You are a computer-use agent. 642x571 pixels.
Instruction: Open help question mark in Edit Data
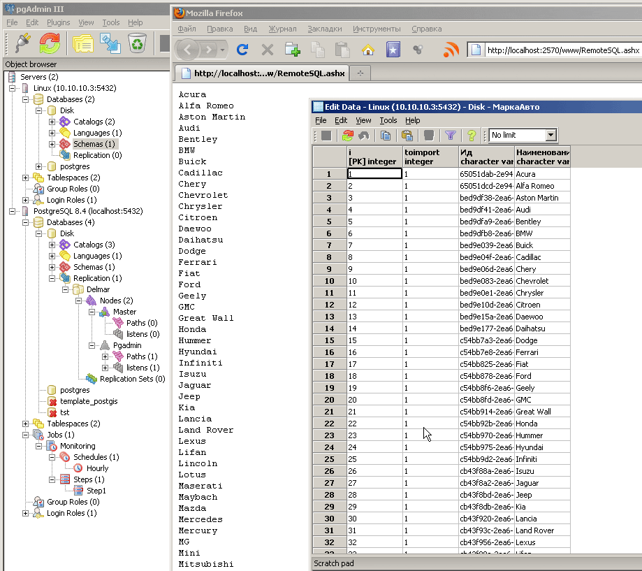472,135
